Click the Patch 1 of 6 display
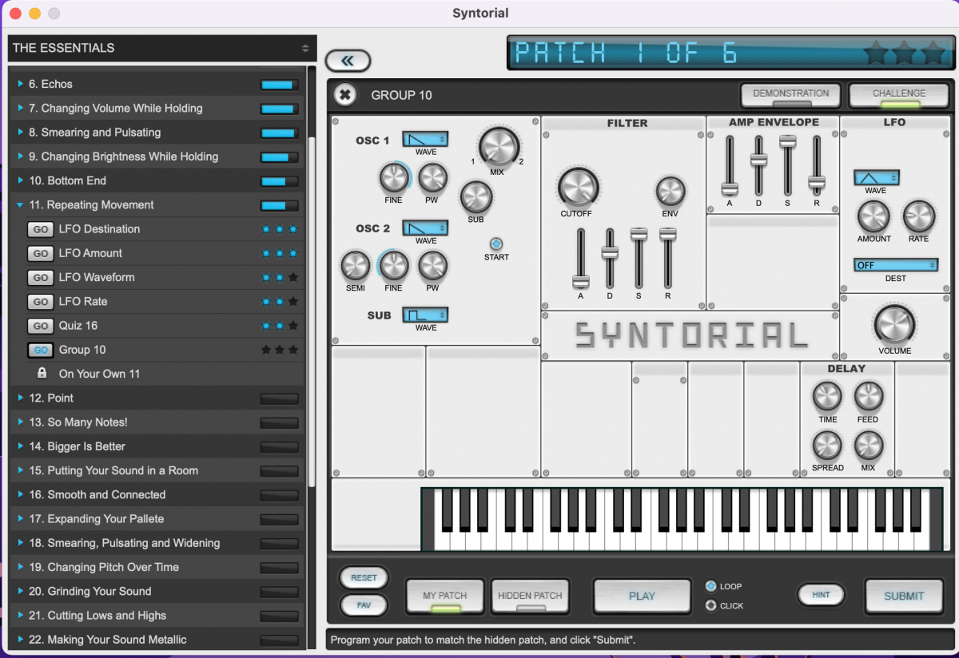Image resolution: width=959 pixels, height=658 pixels. (x=730, y=54)
